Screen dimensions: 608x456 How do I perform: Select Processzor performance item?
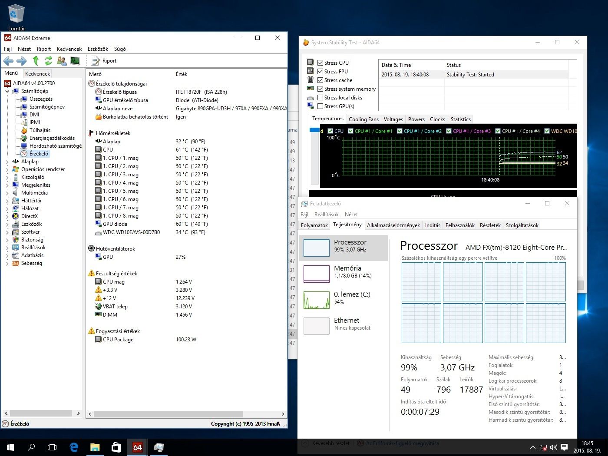point(344,248)
